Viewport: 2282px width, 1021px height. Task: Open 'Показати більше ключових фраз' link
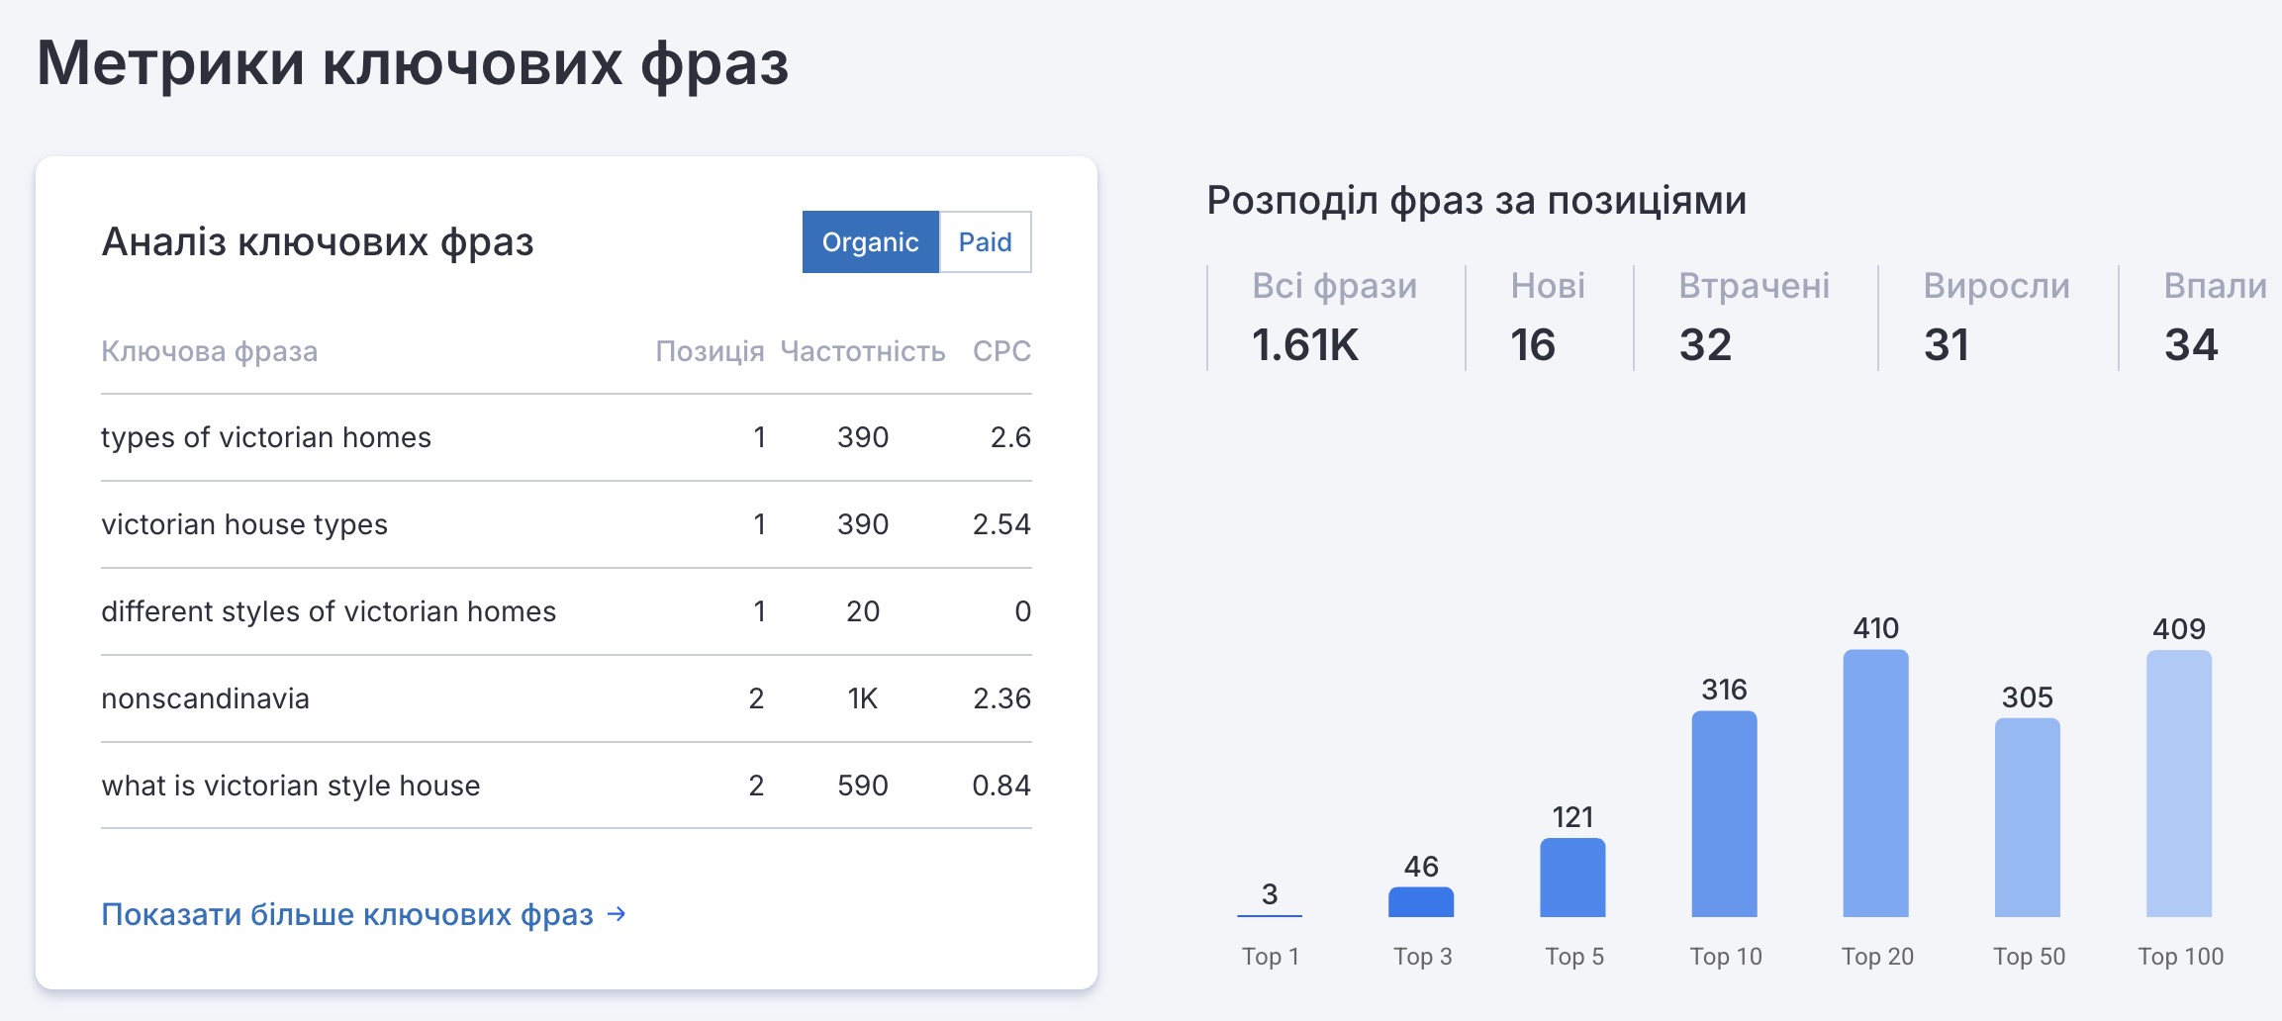point(347,914)
